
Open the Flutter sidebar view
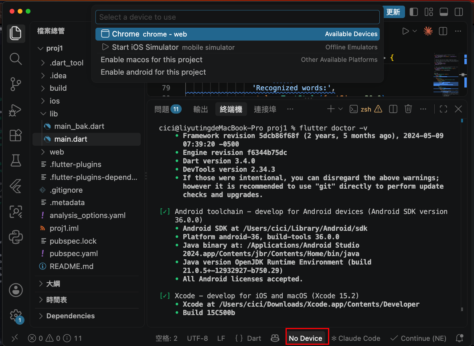[x=15, y=186]
